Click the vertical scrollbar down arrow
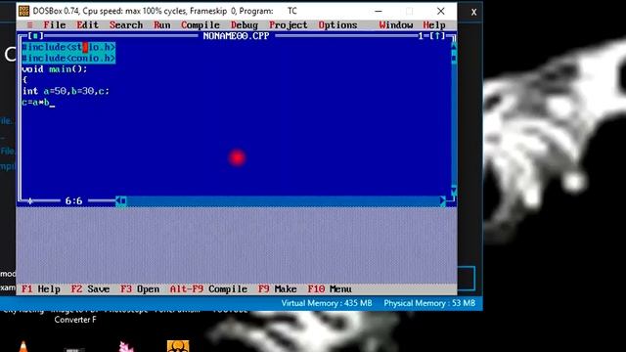Image resolution: width=626 pixels, height=352 pixels. [454, 189]
